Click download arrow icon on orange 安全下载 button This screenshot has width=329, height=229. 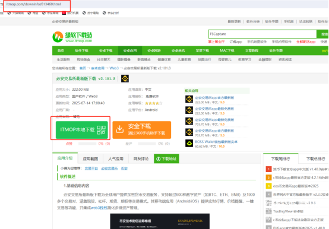(x=119, y=129)
